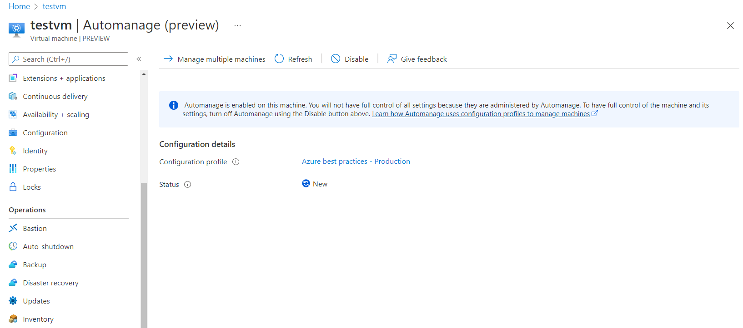Click the Properties bars icon

coord(13,169)
